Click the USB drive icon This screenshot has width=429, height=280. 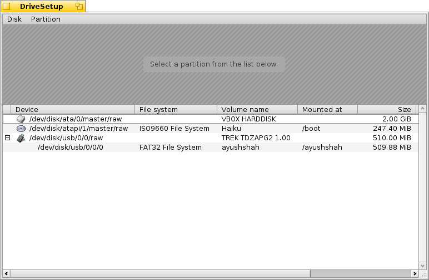coord(21,138)
